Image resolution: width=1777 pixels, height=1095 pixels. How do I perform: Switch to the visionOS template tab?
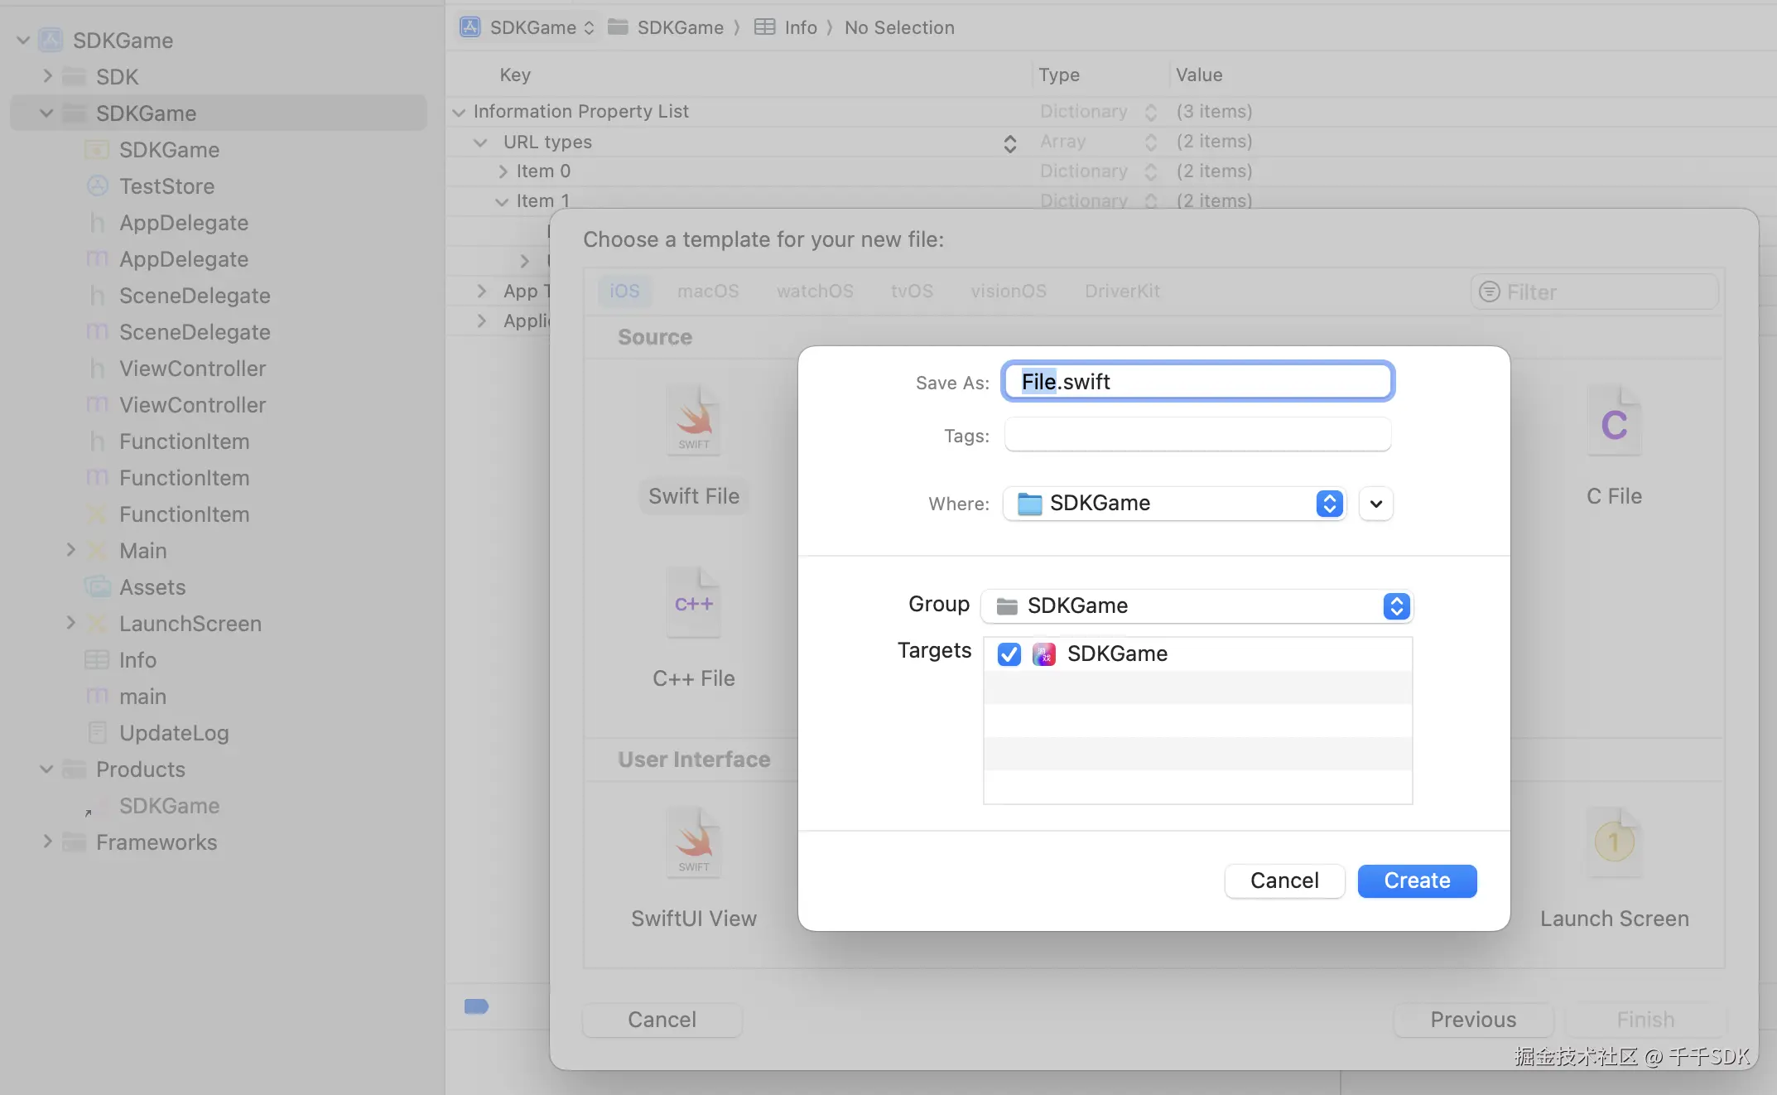(x=1008, y=292)
